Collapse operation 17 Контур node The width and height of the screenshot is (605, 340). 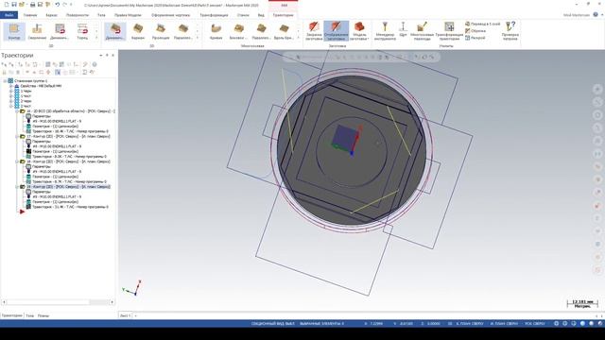(x=17, y=136)
